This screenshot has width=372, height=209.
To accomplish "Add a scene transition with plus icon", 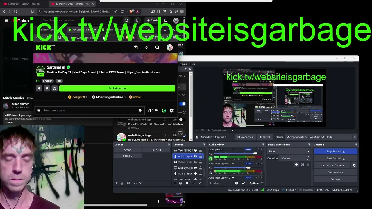I will 296,165.
